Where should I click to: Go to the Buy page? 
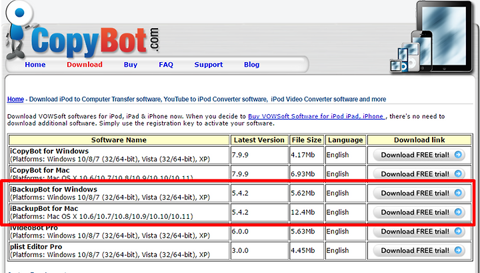click(x=131, y=65)
